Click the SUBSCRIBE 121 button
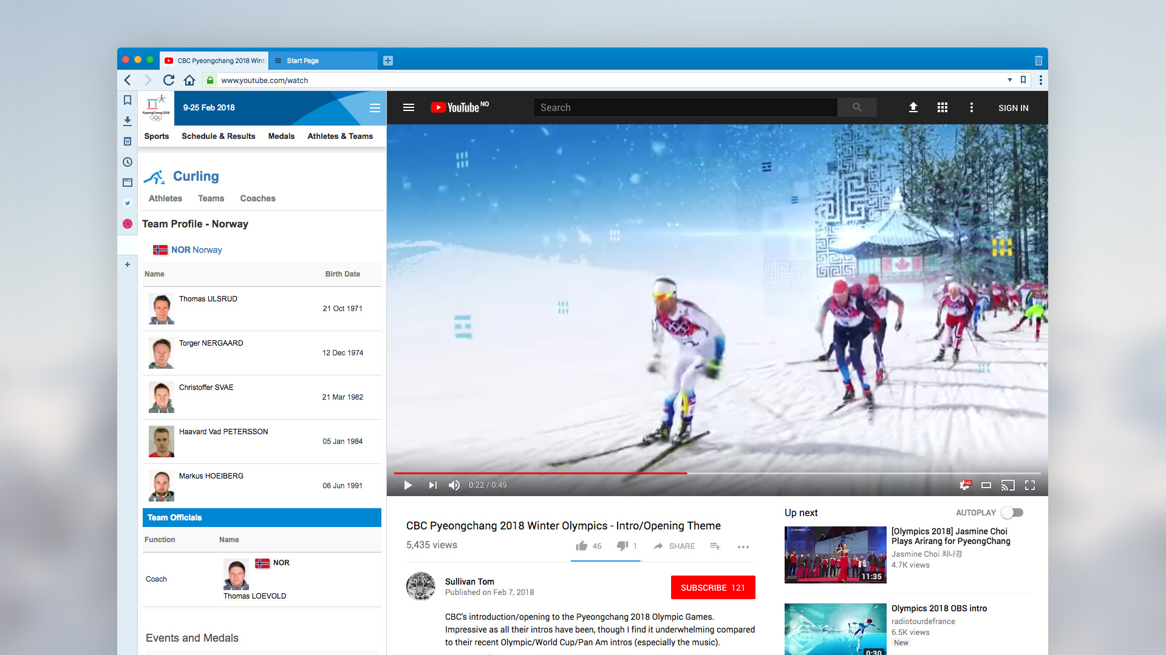 tap(713, 588)
